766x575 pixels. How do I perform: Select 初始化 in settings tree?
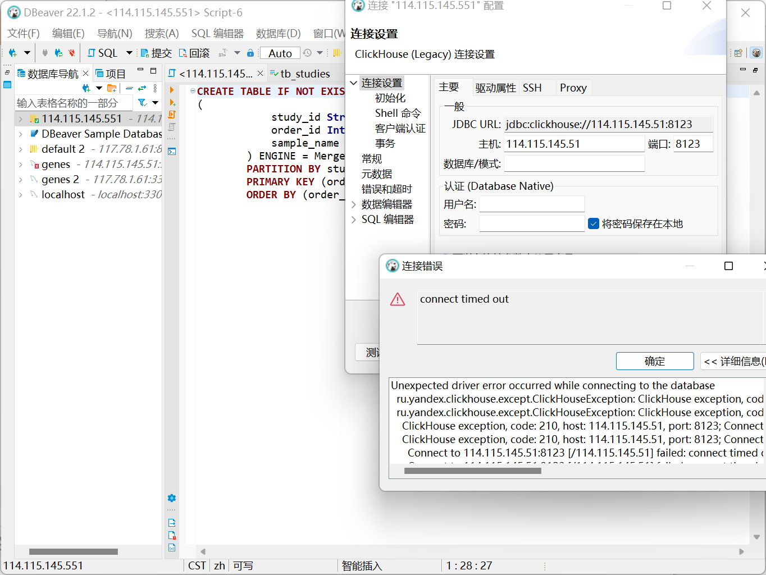(390, 98)
